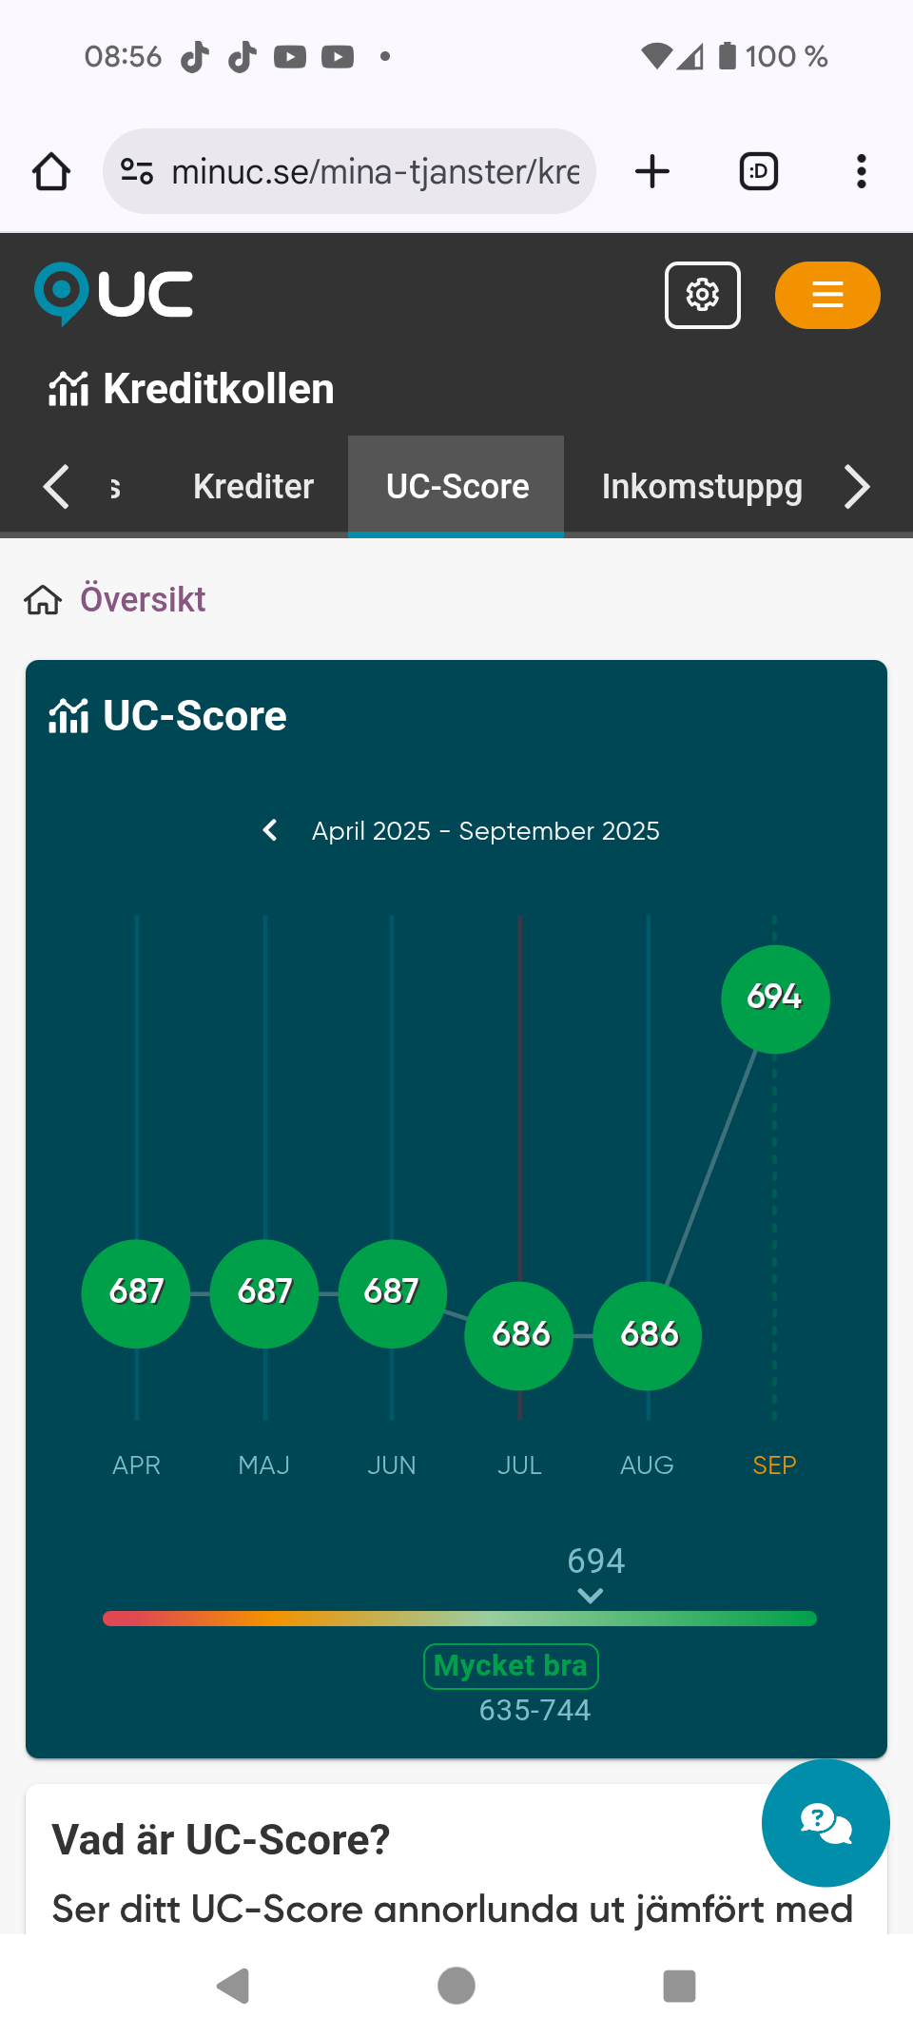
Task: Open browser three-dot menu
Action: point(861,172)
